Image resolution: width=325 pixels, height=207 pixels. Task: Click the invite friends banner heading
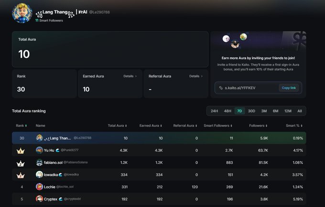click(x=258, y=58)
